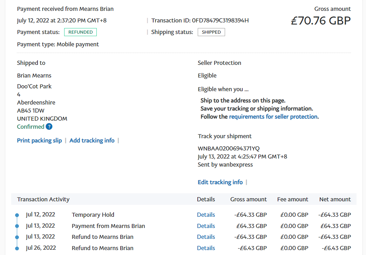Click the £70.76 GBP gross amount
The image size is (366, 255).
(x=320, y=21)
